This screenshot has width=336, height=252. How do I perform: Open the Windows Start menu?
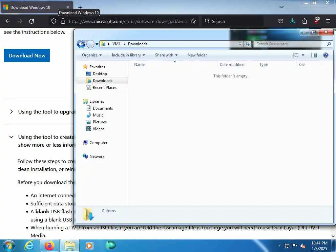coord(9,245)
